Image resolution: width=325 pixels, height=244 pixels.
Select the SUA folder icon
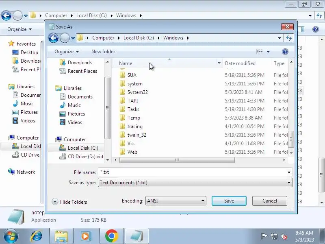pos(123,75)
